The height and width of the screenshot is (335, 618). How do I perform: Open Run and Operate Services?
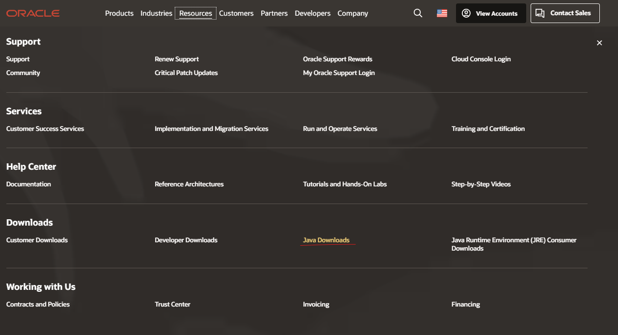(x=340, y=129)
